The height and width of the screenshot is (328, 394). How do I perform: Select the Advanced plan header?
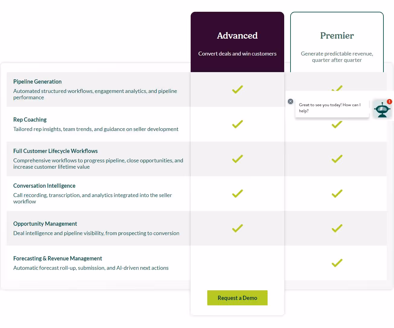237,35
